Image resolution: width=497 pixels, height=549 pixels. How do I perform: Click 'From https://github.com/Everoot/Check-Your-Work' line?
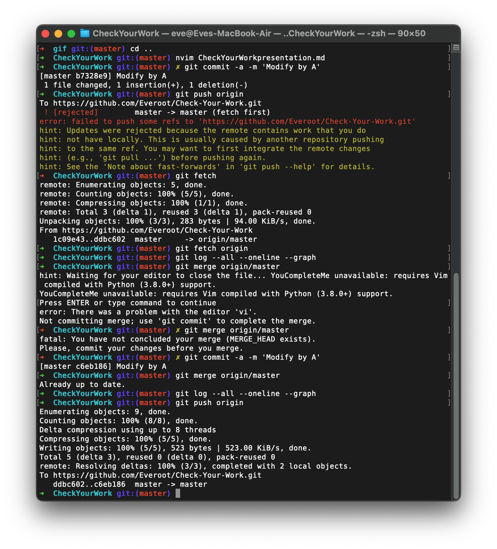click(146, 230)
